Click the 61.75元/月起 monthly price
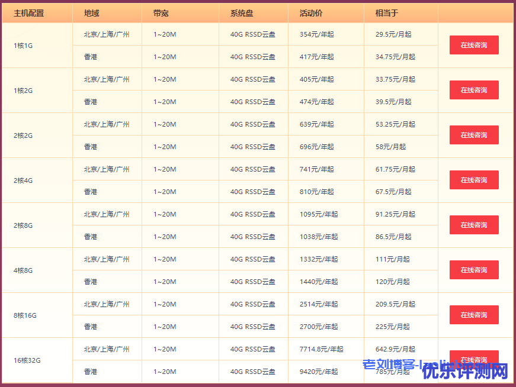 pos(395,169)
